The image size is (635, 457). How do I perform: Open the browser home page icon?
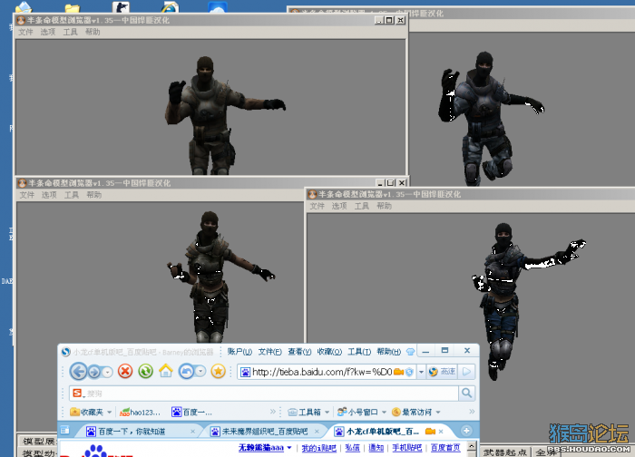coord(166,371)
